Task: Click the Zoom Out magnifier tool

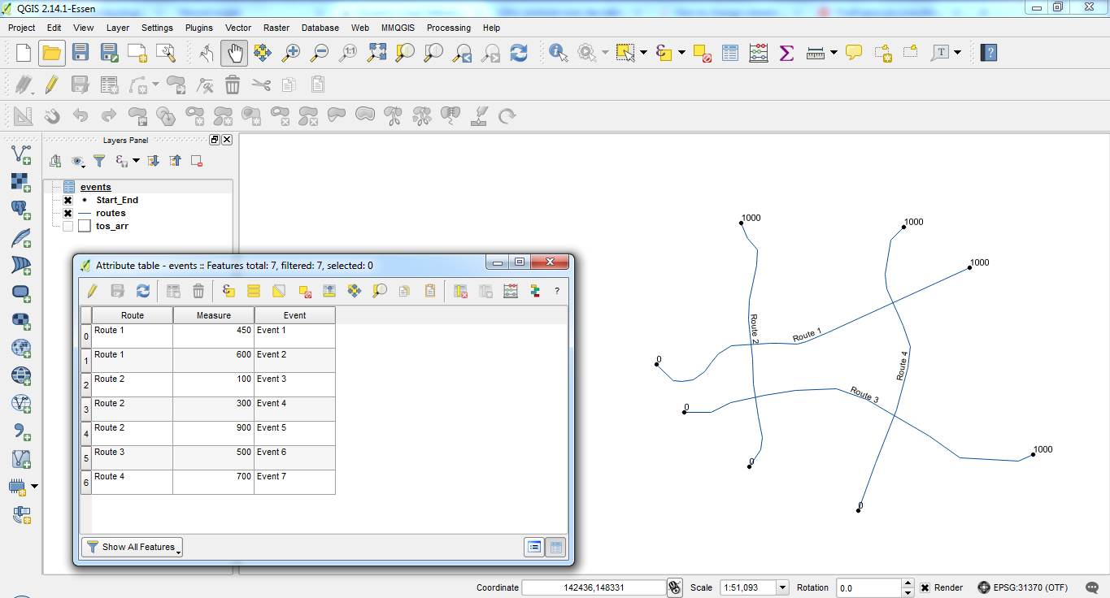Action: (x=320, y=53)
